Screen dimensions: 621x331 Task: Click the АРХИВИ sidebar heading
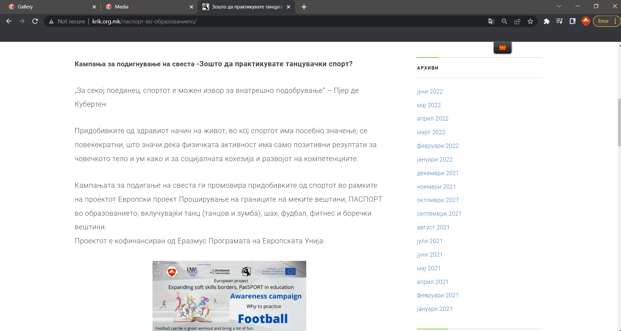coord(428,68)
